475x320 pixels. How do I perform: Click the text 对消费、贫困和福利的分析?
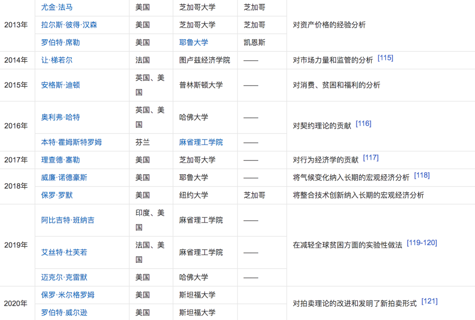pyautogui.click(x=336, y=85)
